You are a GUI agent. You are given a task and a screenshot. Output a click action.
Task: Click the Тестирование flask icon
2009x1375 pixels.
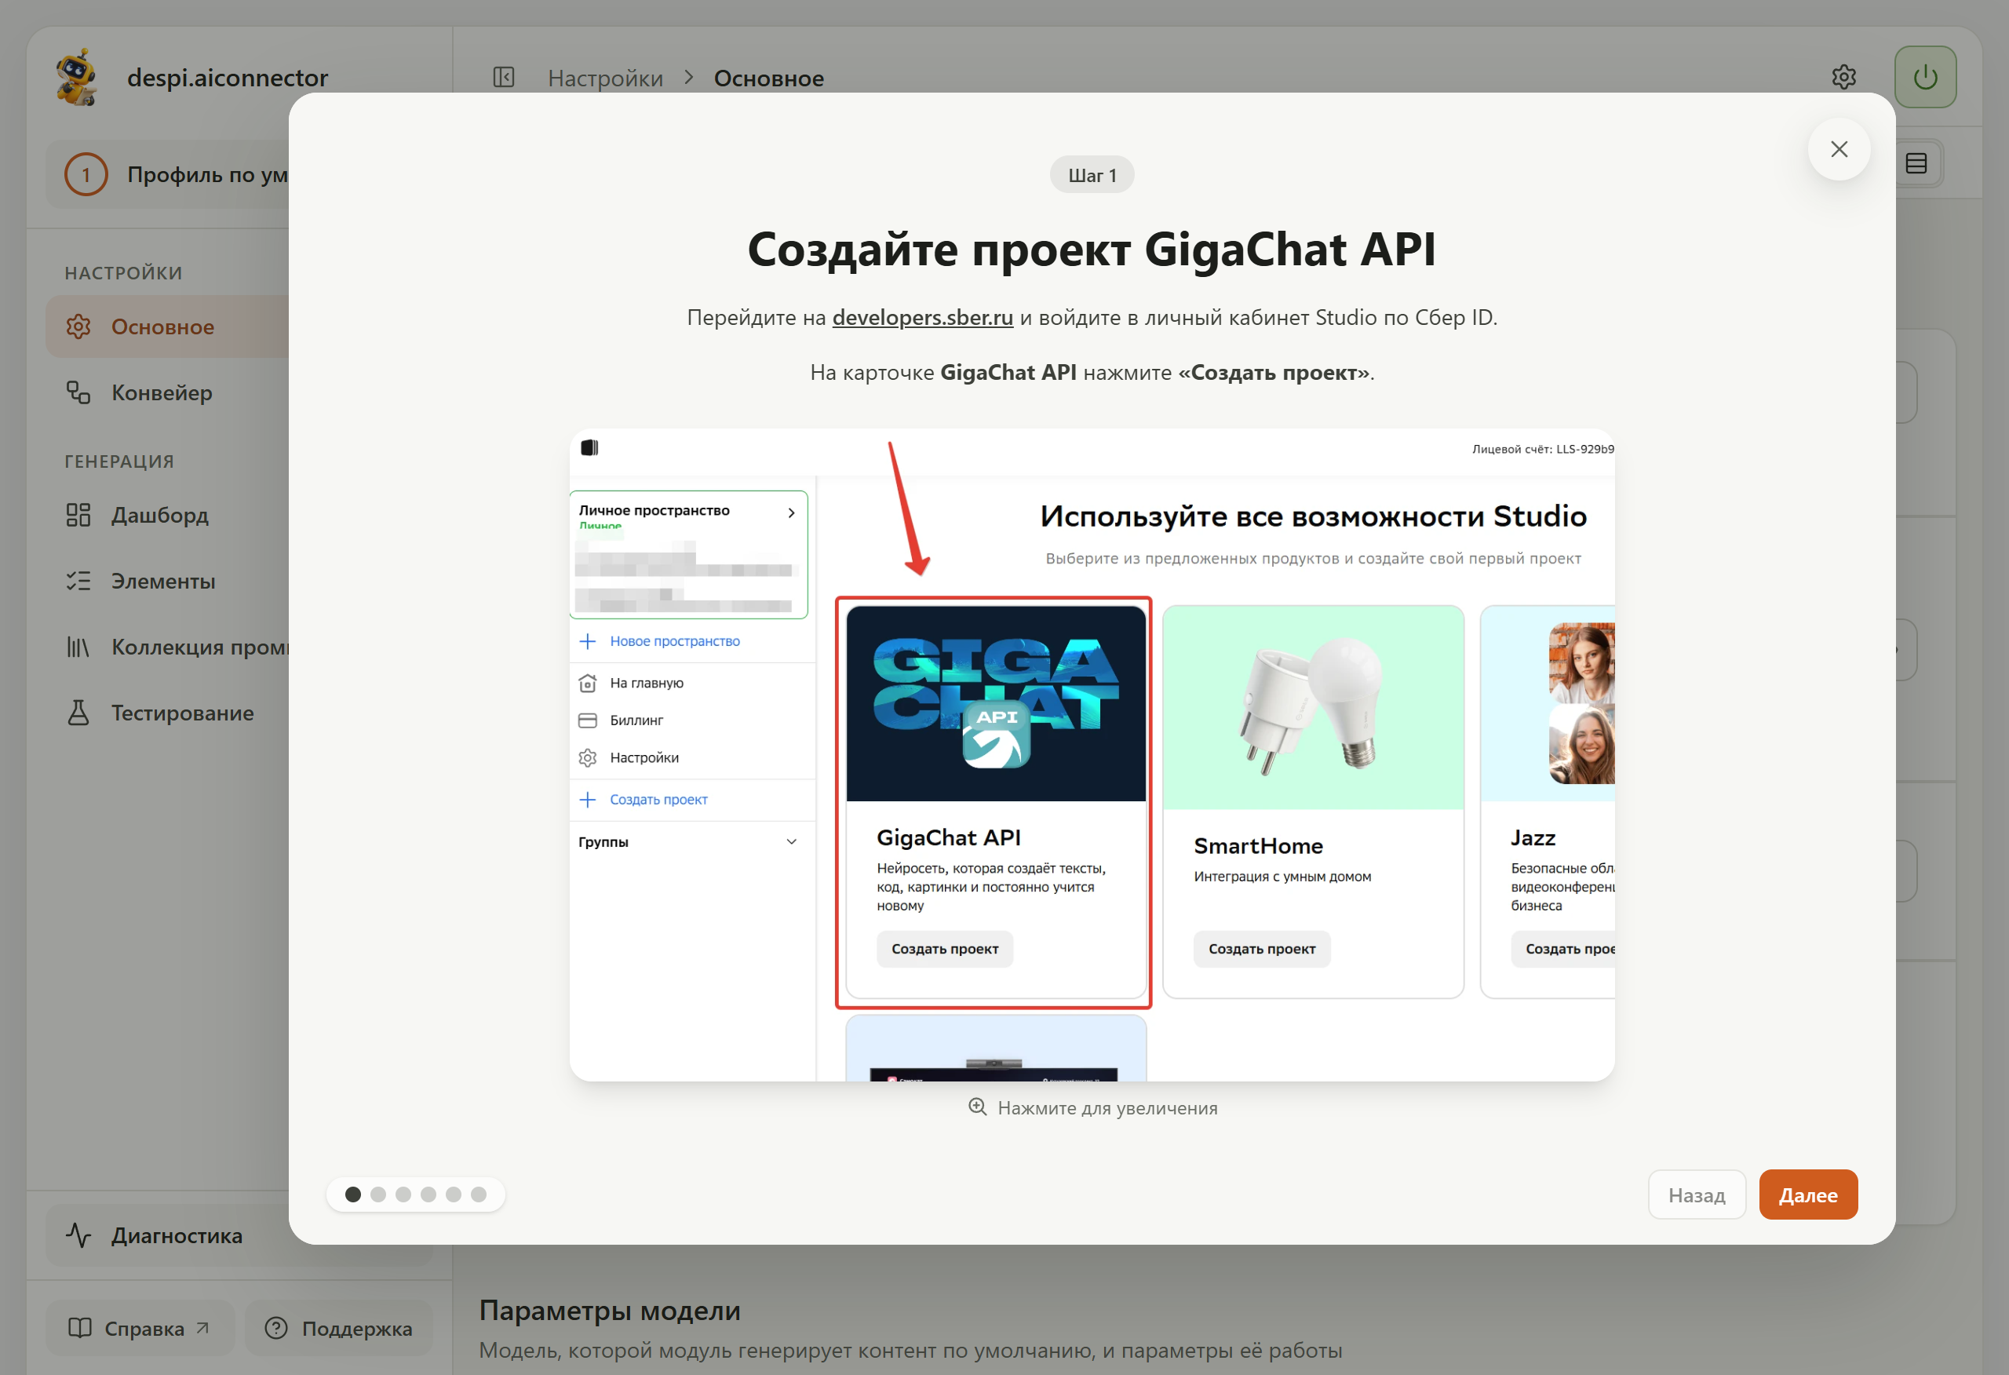(78, 713)
